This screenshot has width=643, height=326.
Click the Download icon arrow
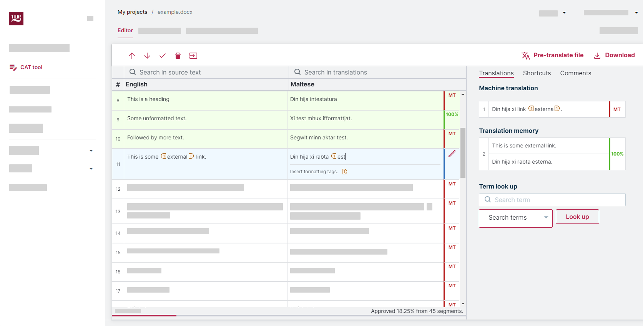(597, 56)
